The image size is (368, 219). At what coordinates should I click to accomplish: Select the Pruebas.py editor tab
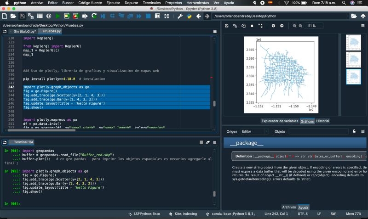[50, 31]
